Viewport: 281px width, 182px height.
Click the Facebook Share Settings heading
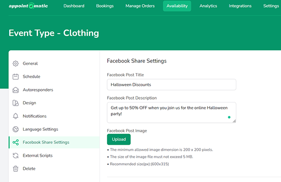coord(137,61)
